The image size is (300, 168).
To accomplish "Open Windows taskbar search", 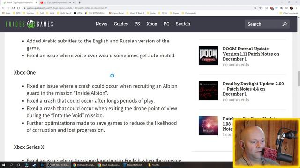I will pos(11,165).
